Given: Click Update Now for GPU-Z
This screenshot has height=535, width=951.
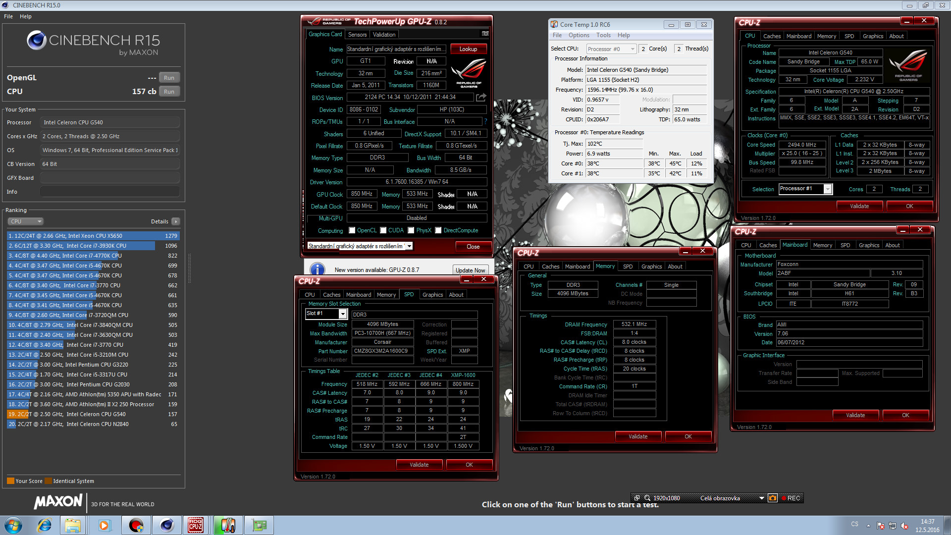Looking at the screenshot, I should [470, 270].
